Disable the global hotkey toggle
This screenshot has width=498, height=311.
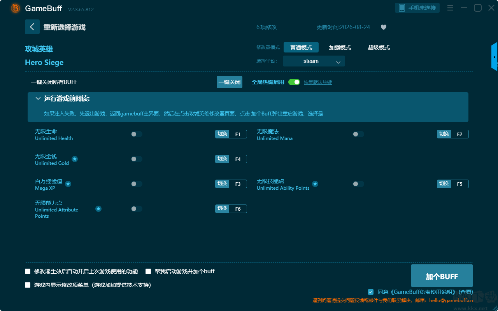294,82
